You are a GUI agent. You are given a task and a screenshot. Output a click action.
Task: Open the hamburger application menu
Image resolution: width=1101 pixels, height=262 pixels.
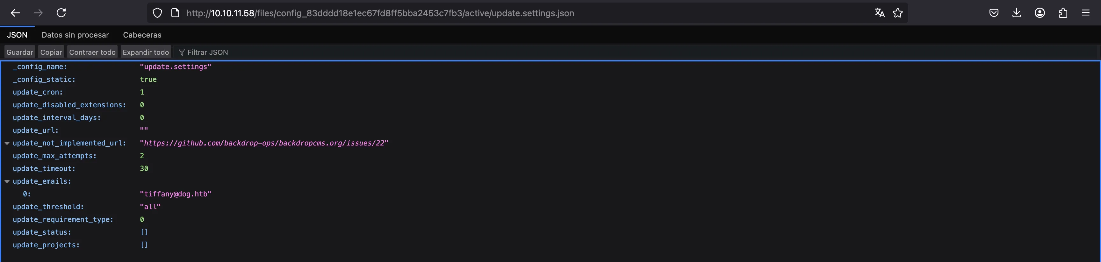(x=1086, y=13)
